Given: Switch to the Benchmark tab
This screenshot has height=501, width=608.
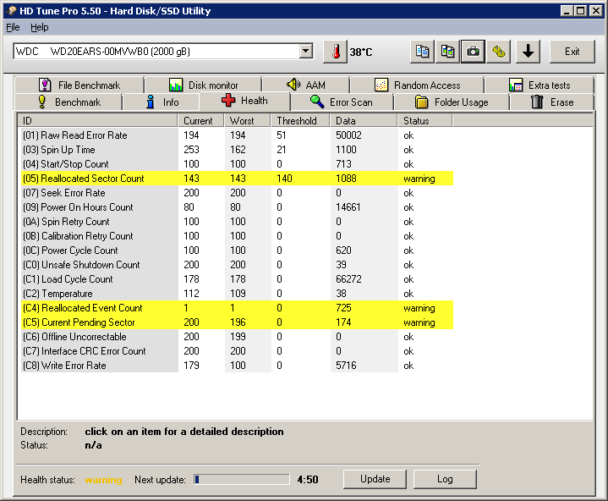Looking at the screenshot, I should 68,102.
